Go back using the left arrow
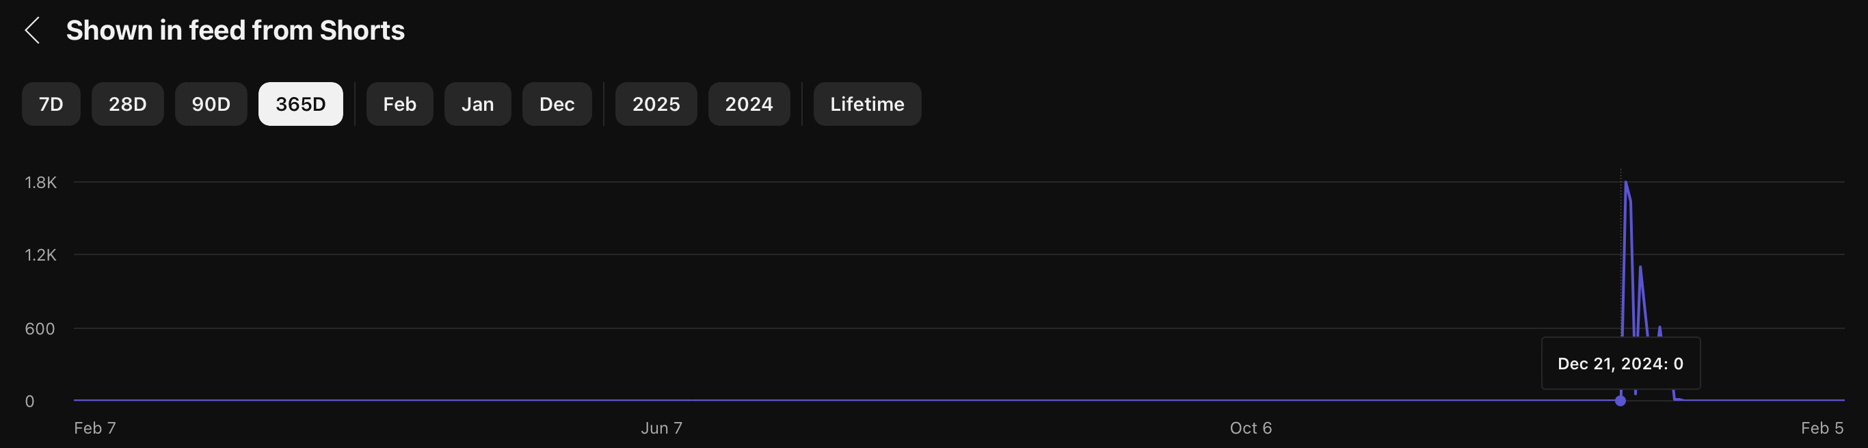Screen dimensions: 1868x448 [32, 31]
